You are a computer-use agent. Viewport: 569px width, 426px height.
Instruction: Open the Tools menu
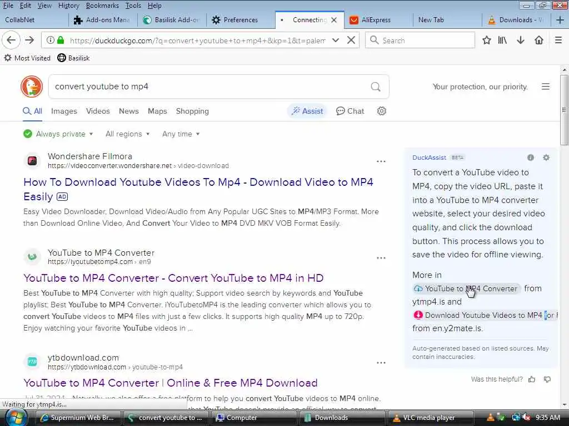click(133, 6)
